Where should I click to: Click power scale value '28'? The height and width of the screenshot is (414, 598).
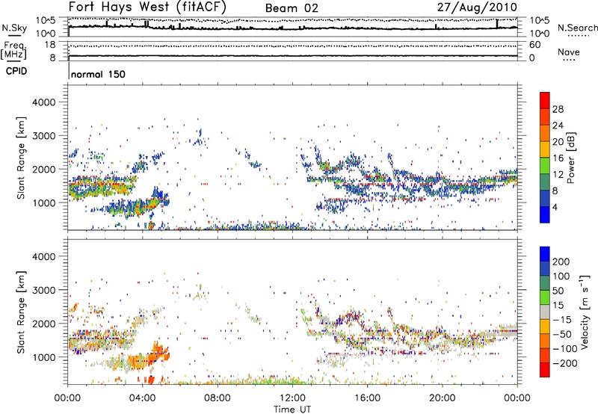pos(558,109)
